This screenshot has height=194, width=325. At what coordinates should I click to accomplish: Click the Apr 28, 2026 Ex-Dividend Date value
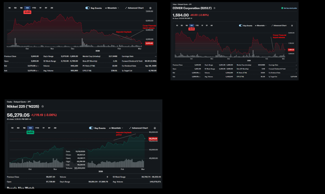coord(151,66)
